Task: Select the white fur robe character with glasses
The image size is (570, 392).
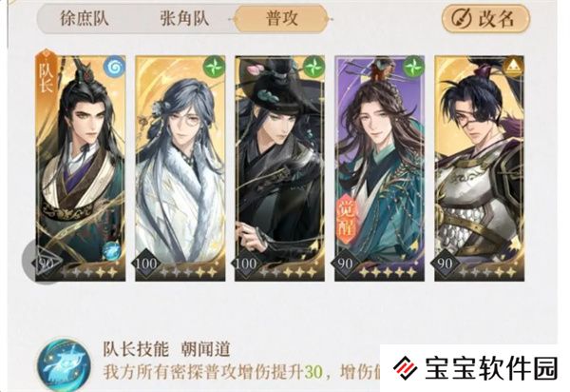Action: click(x=180, y=168)
